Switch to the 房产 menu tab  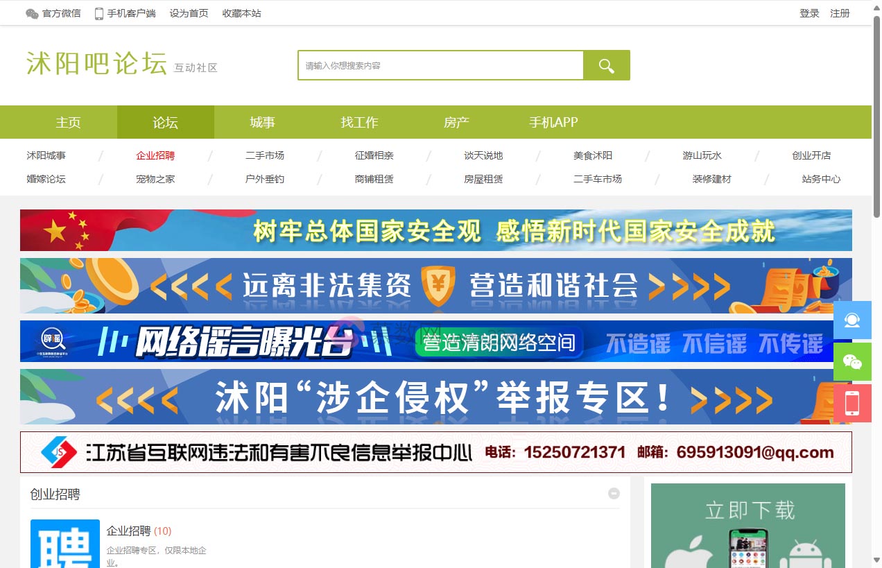456,122
